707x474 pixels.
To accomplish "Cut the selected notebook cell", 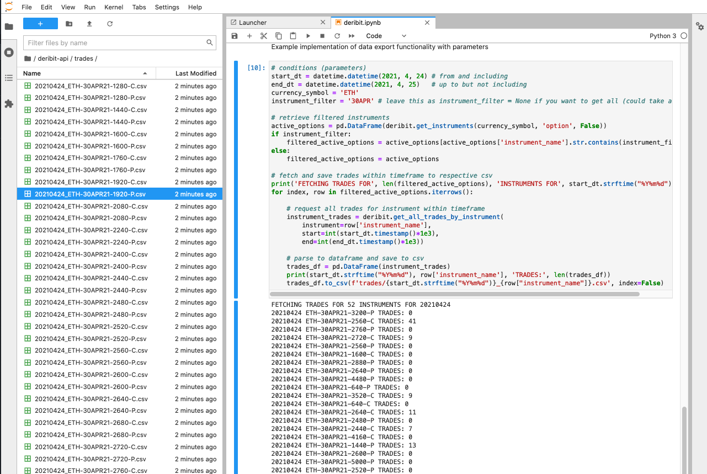I will tap(263, 35).
